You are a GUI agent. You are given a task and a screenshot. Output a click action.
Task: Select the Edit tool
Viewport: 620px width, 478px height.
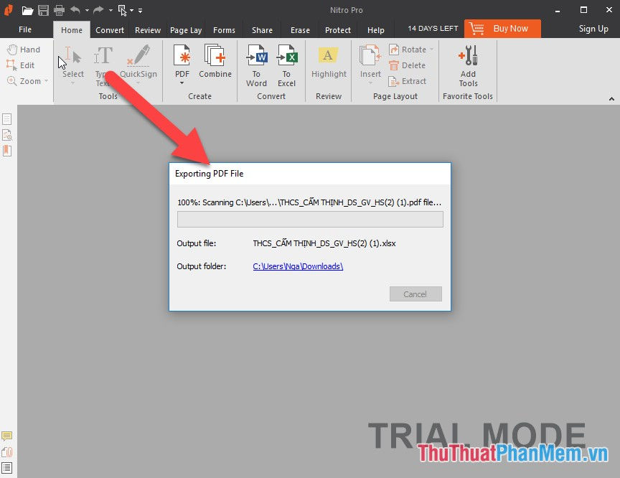point(21,65)
